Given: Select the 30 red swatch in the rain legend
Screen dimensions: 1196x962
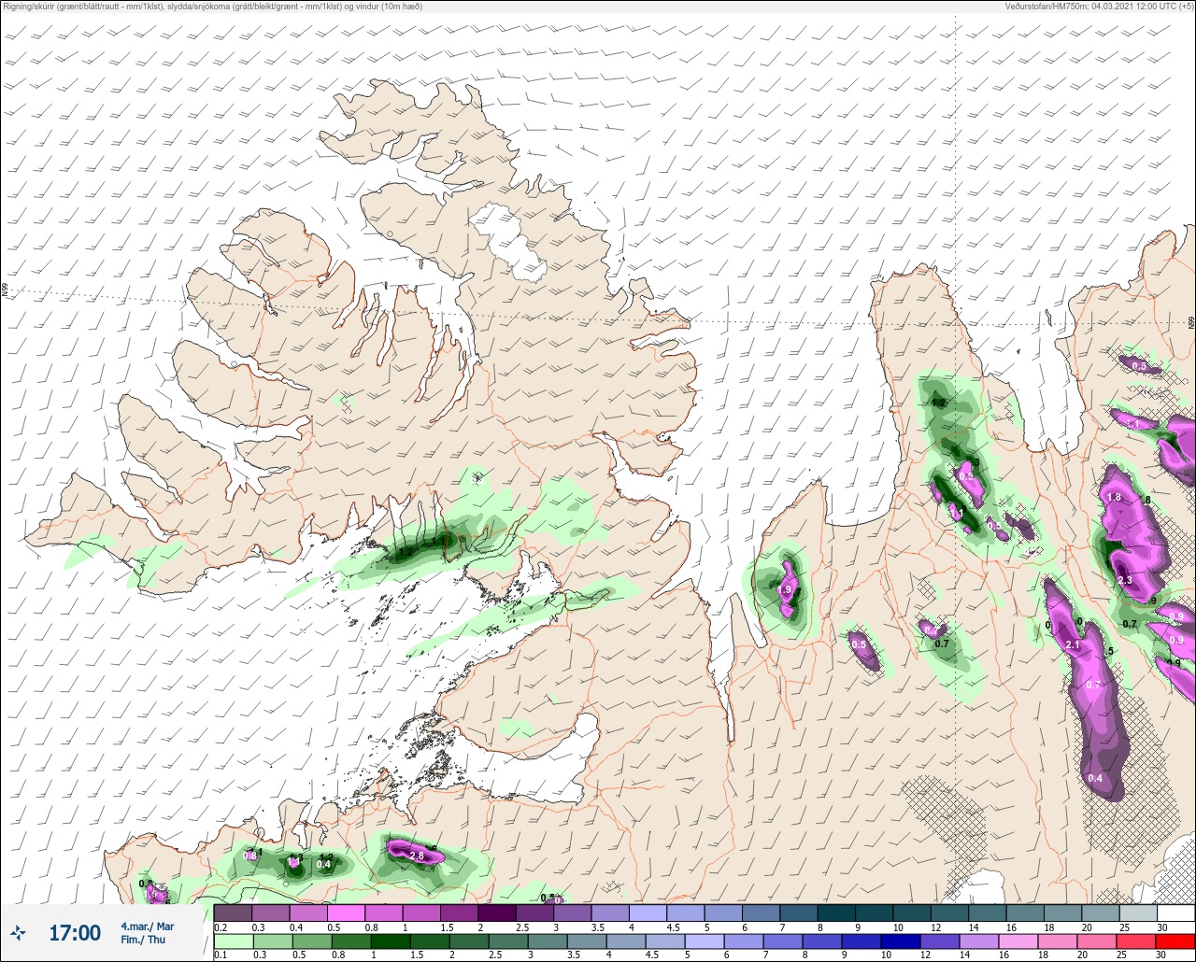Looking at the screenshot, I should tap(1175, 941).
